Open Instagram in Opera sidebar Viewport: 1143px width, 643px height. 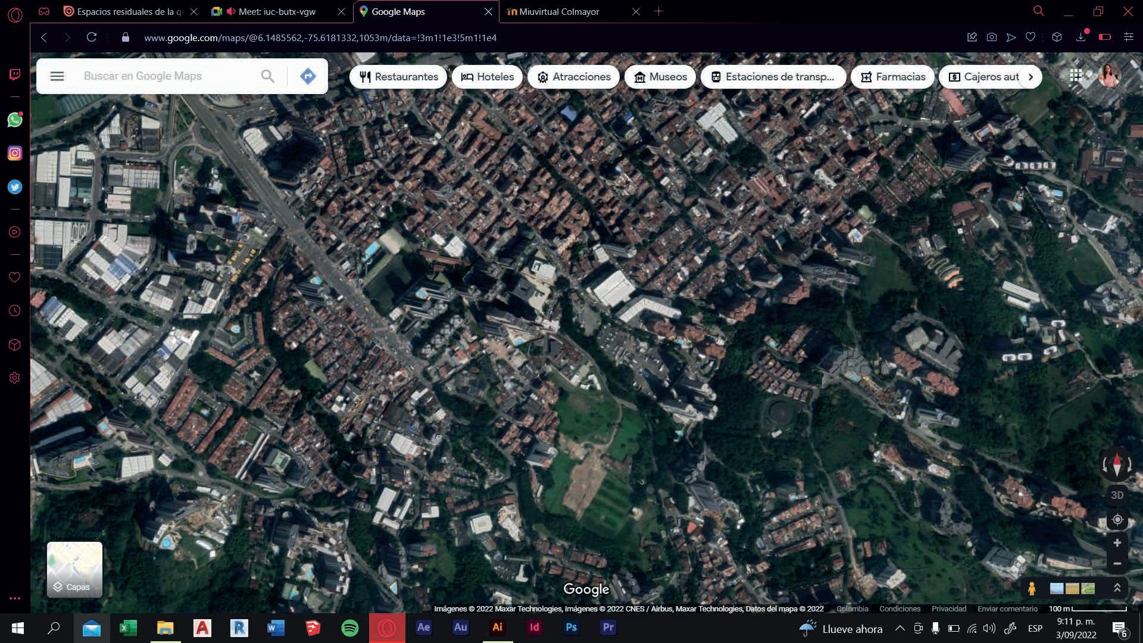click(15, 153)
